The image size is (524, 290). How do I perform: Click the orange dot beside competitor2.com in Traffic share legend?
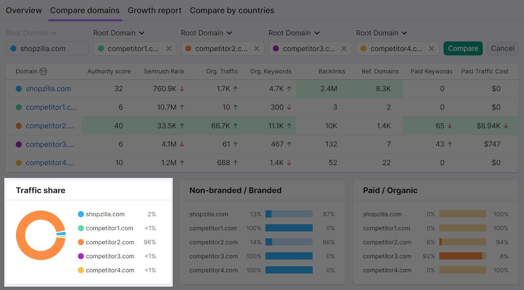(80, 242)
